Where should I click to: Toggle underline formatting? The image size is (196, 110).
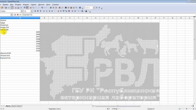click(x=40, y=11)
